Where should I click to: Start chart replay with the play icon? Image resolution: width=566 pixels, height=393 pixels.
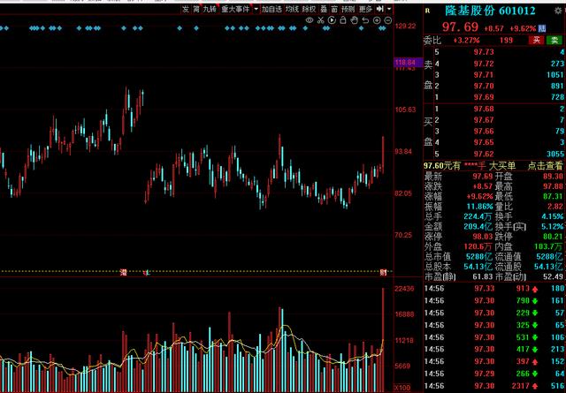coord(332,20)
